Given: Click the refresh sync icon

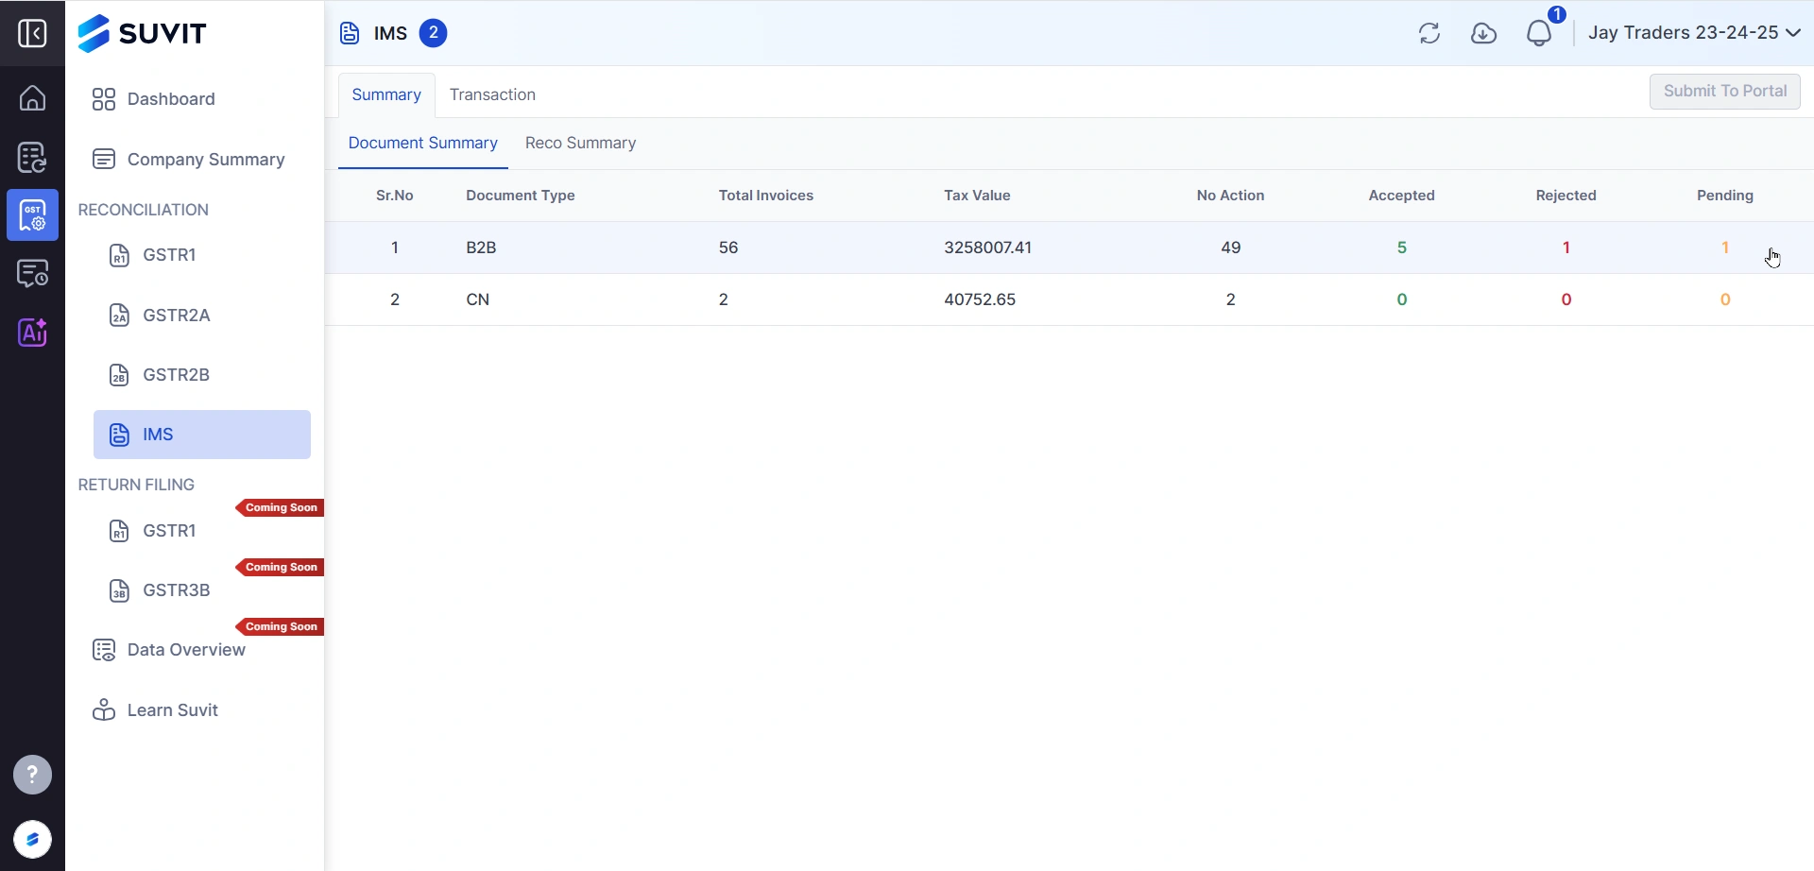Looking at the screenshot, I should [1429, 33].
